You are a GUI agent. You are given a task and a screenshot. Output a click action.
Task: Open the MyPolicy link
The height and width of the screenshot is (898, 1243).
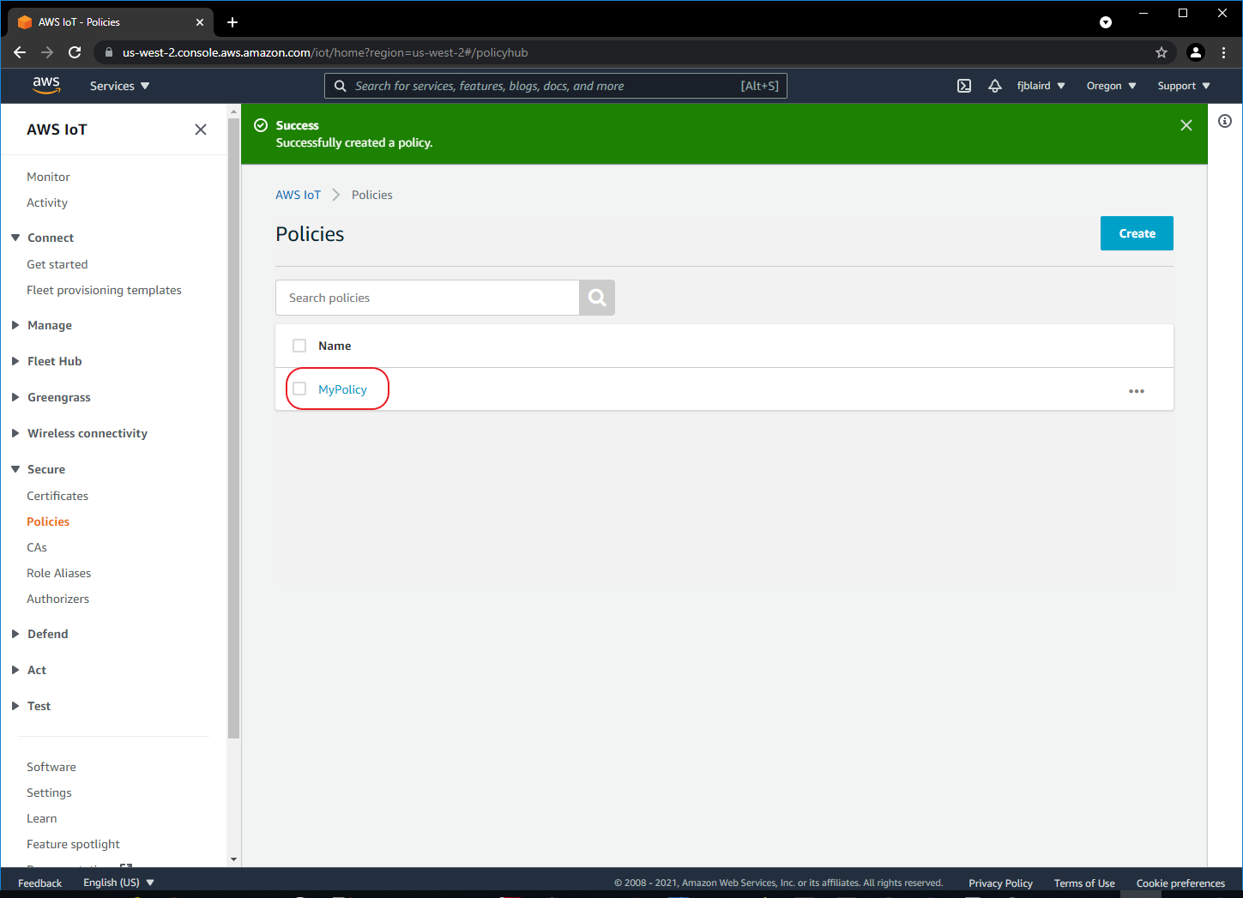pyautogui.click(x=342, y=389)
